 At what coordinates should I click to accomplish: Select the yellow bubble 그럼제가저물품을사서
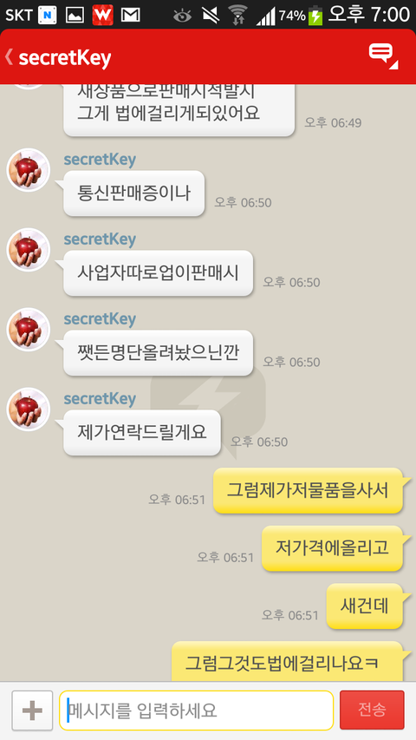[x=308, y=490]
